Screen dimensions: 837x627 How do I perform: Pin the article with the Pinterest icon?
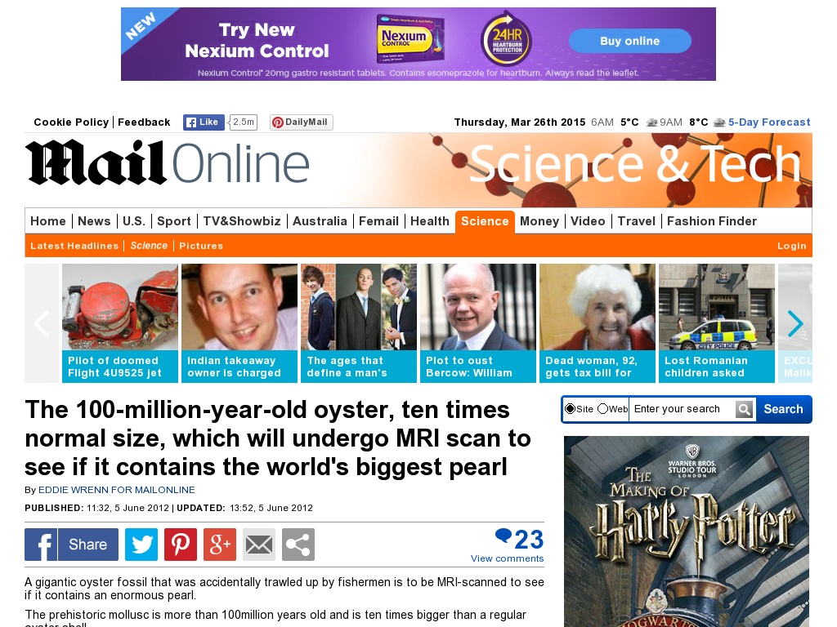click(181, 545)
